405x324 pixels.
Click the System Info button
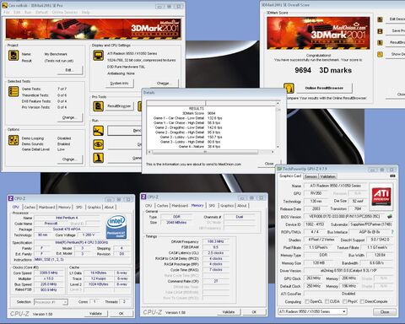click(x=119, y=84)
